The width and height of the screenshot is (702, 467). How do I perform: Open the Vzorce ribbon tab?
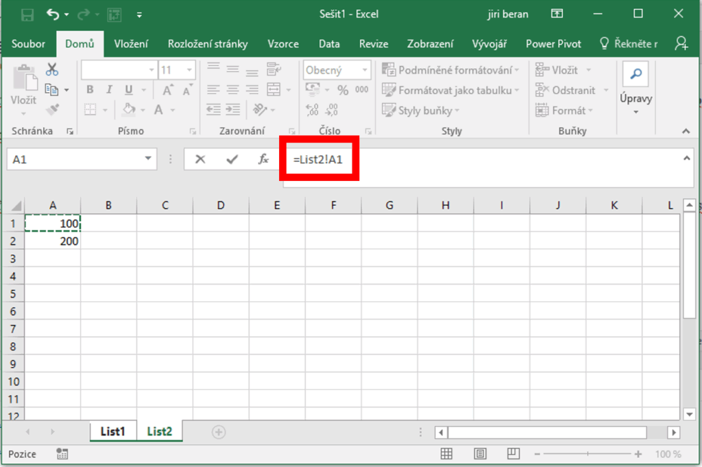[283, 44]
